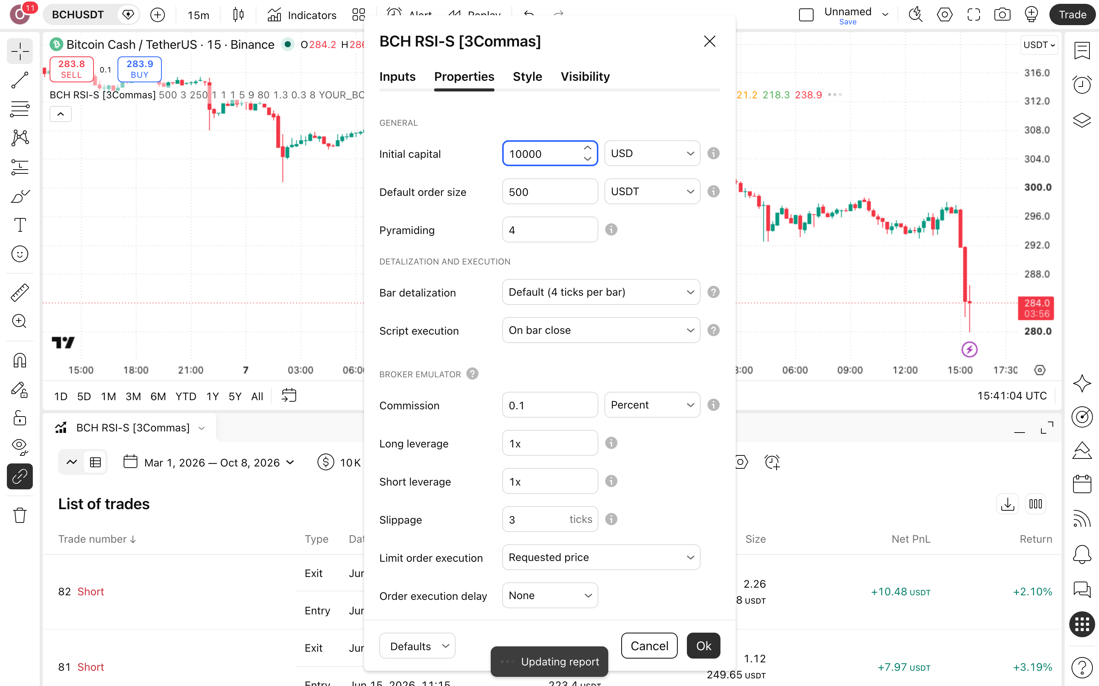The height and width of the screenshot is (686, 1099).
Task: Switch to the chart overview view toggle
Action: click(72, 462)
